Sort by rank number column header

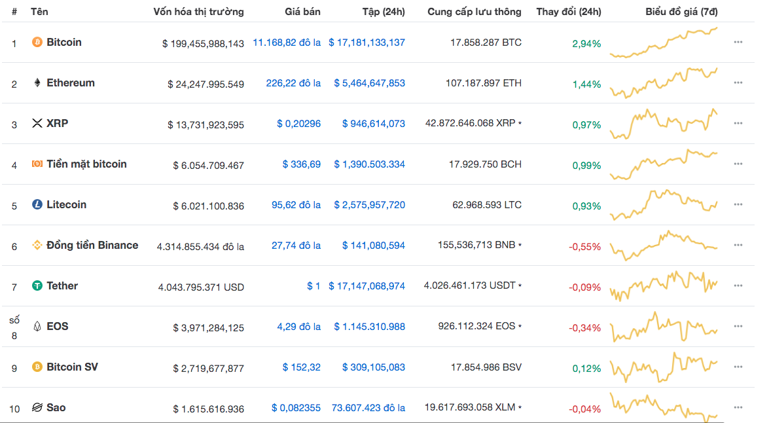tap(14, 12)
